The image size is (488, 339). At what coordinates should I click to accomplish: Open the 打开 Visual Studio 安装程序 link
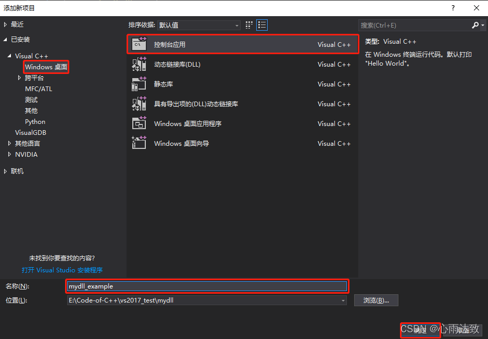[x=62, y=270]
